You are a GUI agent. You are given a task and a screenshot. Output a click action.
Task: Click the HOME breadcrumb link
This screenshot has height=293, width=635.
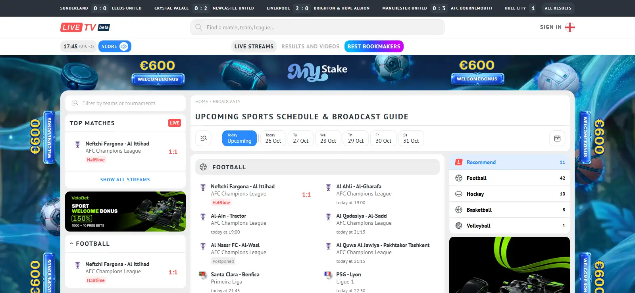[x=202, y=101]
